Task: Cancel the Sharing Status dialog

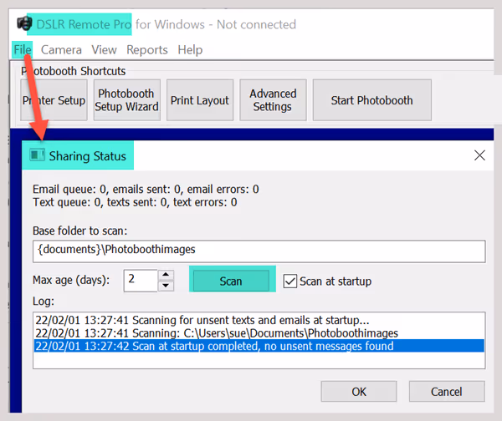Action: coord(447,391)
